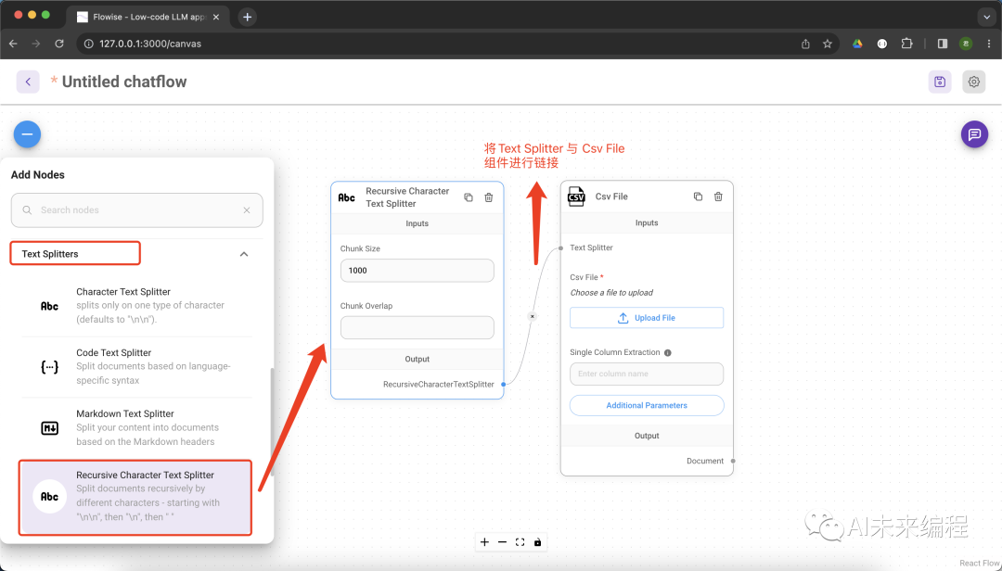Click the React Flow attribution link
The image size is (1002, 571).
(x=979, y=563)
